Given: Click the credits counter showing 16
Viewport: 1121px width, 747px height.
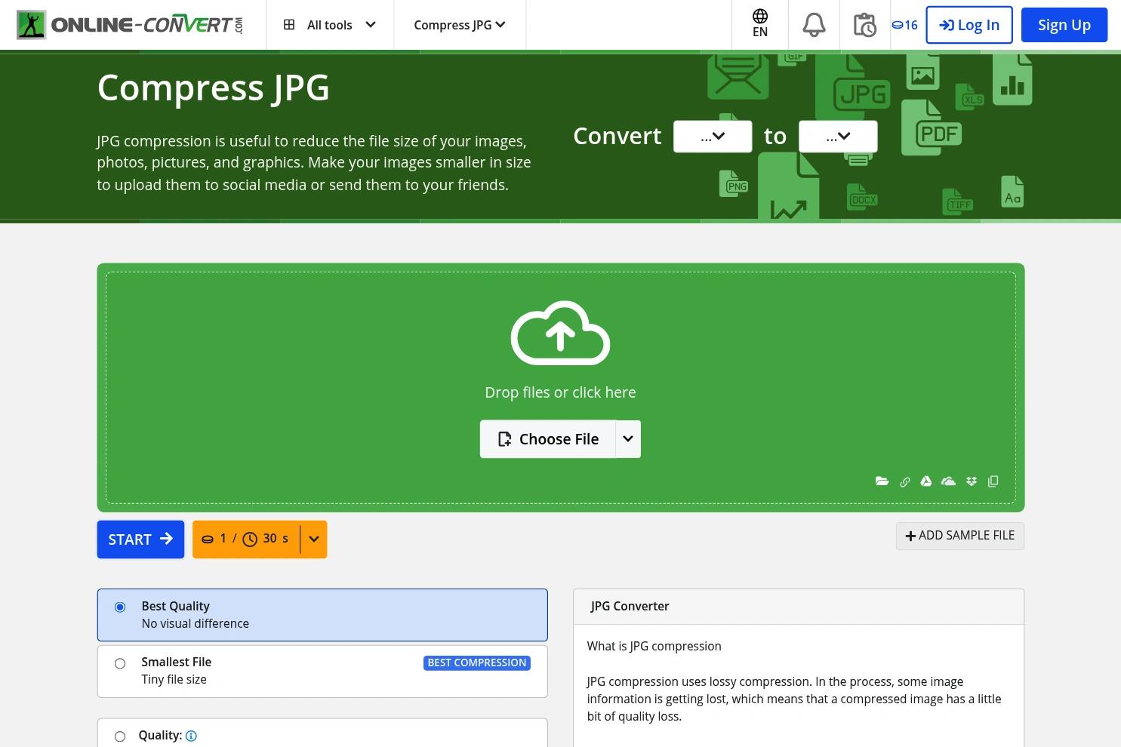Looking at the screenshot, I should coord(904,25).
